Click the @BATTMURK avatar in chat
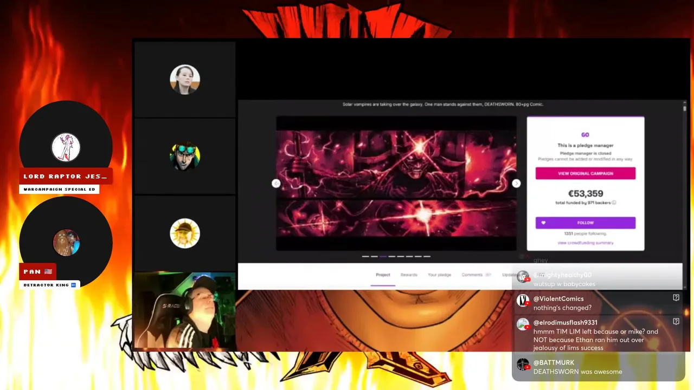 (x=523, y=364)
